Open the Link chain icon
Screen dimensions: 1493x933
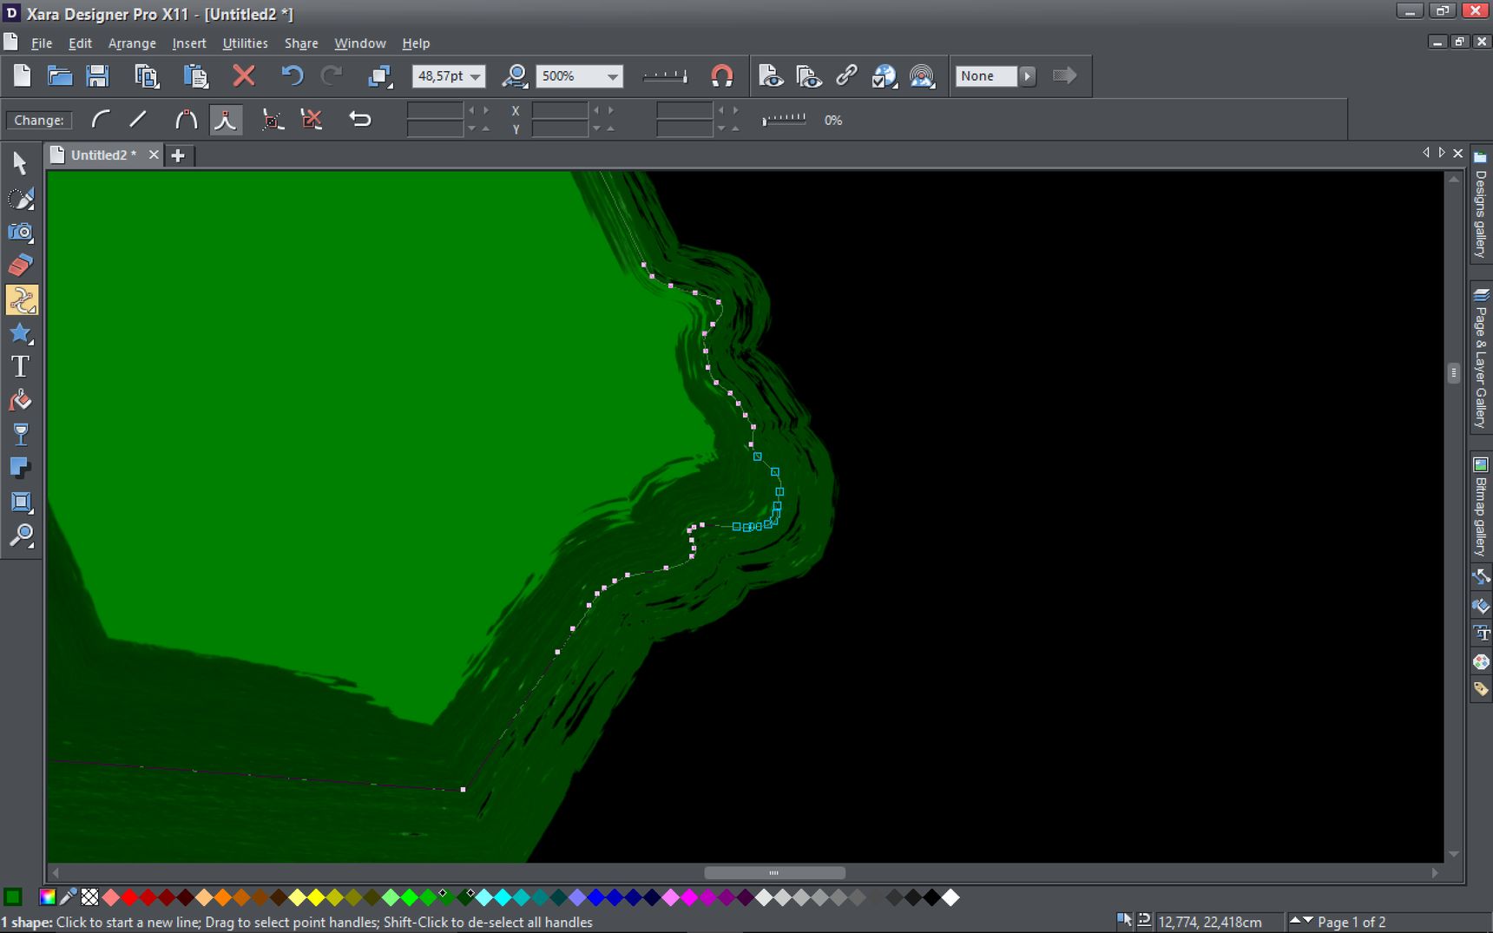click(846, 76)
